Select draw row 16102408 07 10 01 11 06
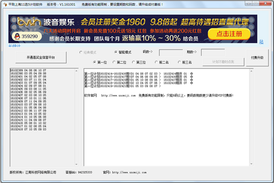This screenshot has height=183, width=274. tap(28, 98)
